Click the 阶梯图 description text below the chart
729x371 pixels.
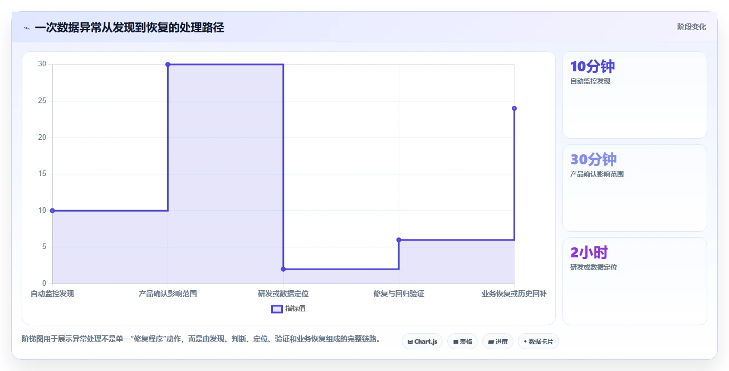point(201,339)
